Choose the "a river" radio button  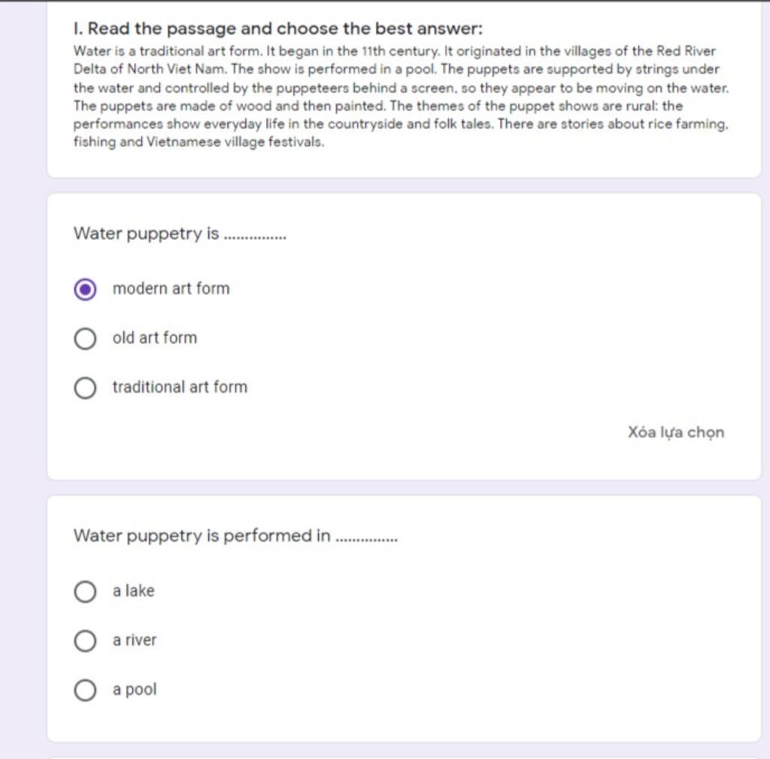85,641
